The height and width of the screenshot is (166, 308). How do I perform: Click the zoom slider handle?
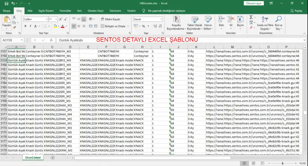tap(282, 163)
